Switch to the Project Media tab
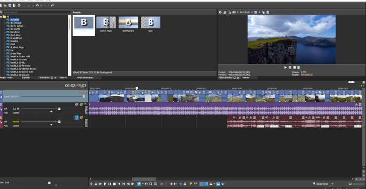366x189 pixels. (6, 78)
